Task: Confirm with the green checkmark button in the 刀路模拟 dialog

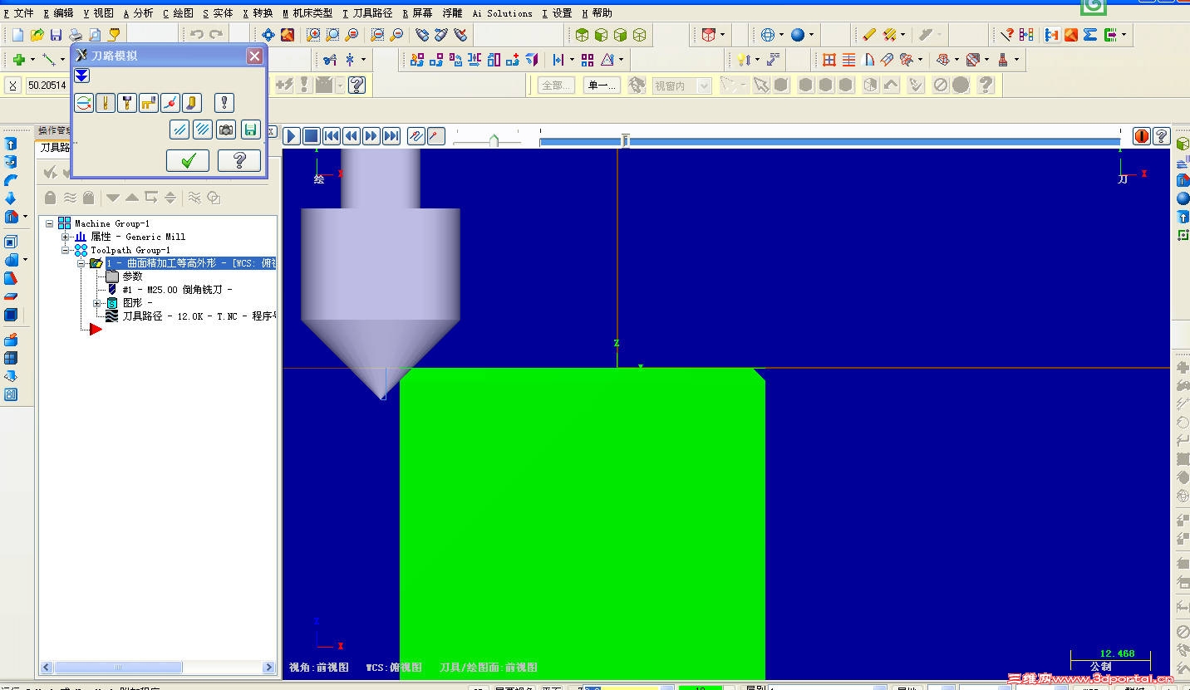Action: point(188,160)
